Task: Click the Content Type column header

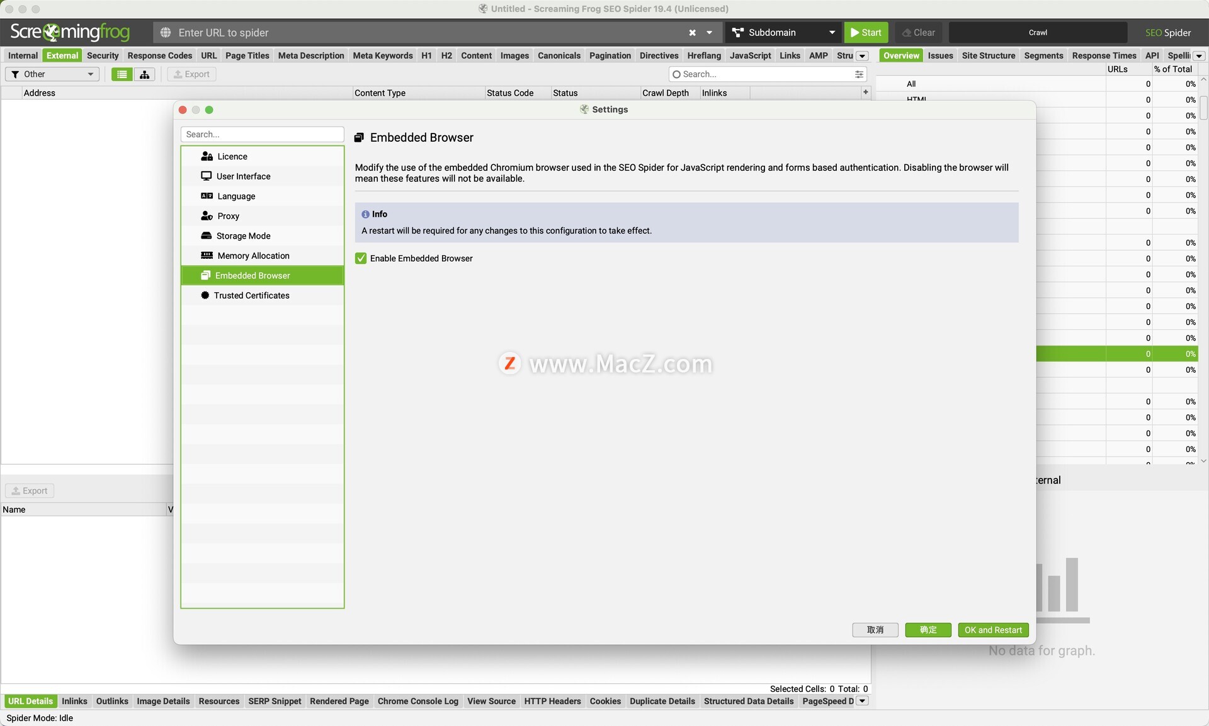Action: pos(419,93)
